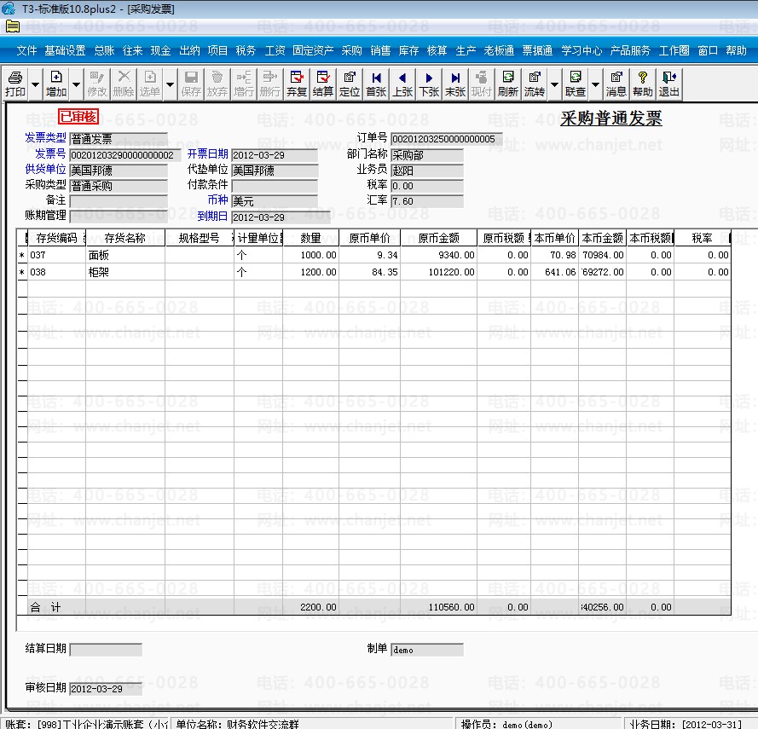Click the 币种 field showing 美元
758x729 pixels.
click(275, 201)
